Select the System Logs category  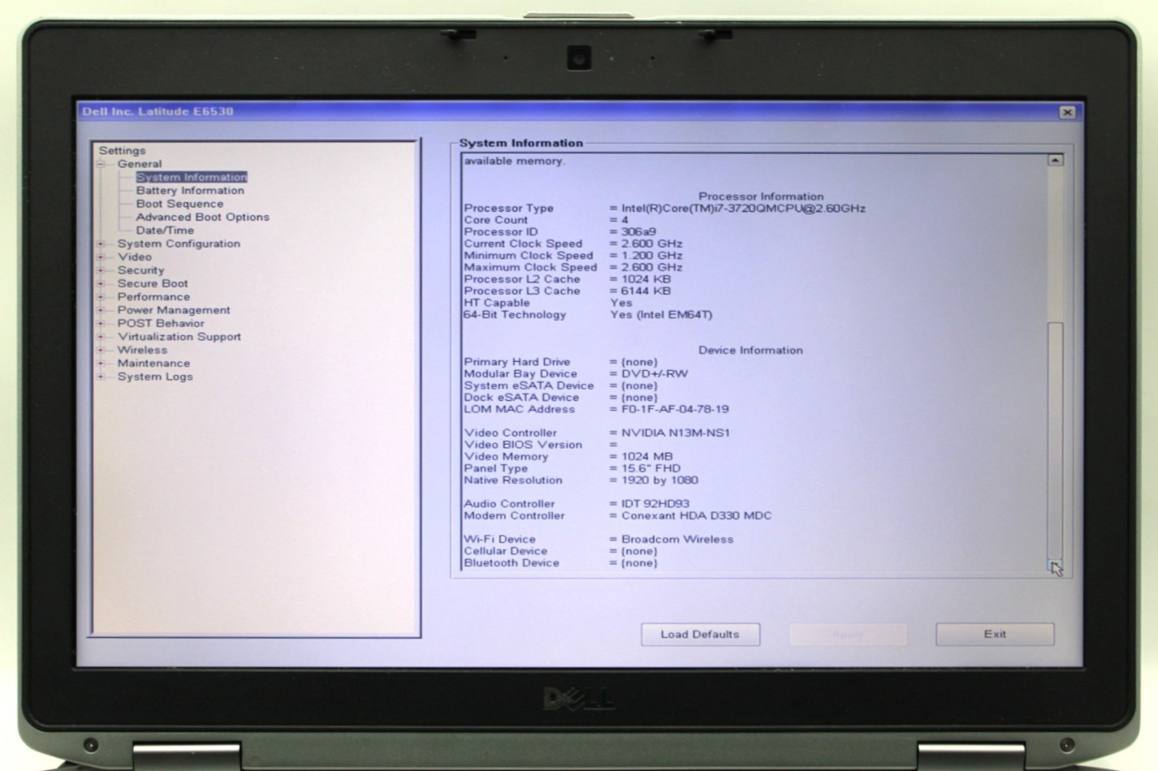click(155, 377)
